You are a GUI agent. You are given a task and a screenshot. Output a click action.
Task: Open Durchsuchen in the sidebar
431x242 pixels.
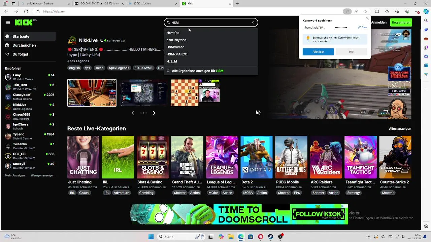pyautogui.click(x=30, y=45)
